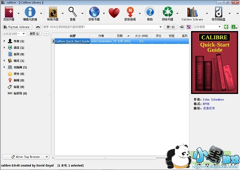This screenshot has width=240, height=170.
Task: Click the View (查看) magnifier icon
Action: tap(73, 12)
